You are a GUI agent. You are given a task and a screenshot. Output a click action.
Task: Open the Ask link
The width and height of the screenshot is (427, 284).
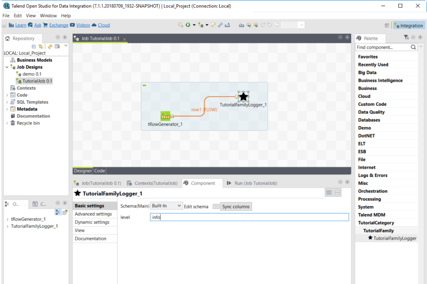[x=38, y=25]
